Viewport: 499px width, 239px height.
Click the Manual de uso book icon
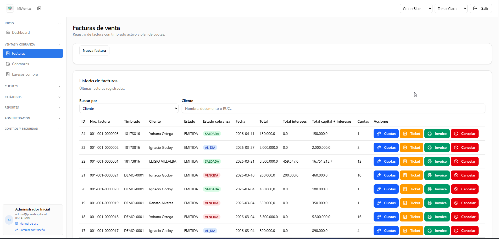coord(17,224)
